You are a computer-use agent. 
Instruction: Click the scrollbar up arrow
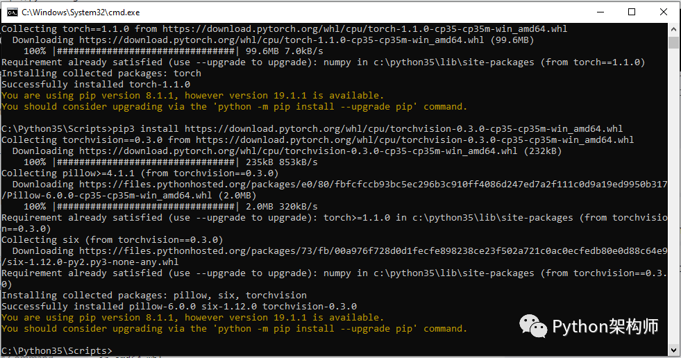tap(673, 30)
